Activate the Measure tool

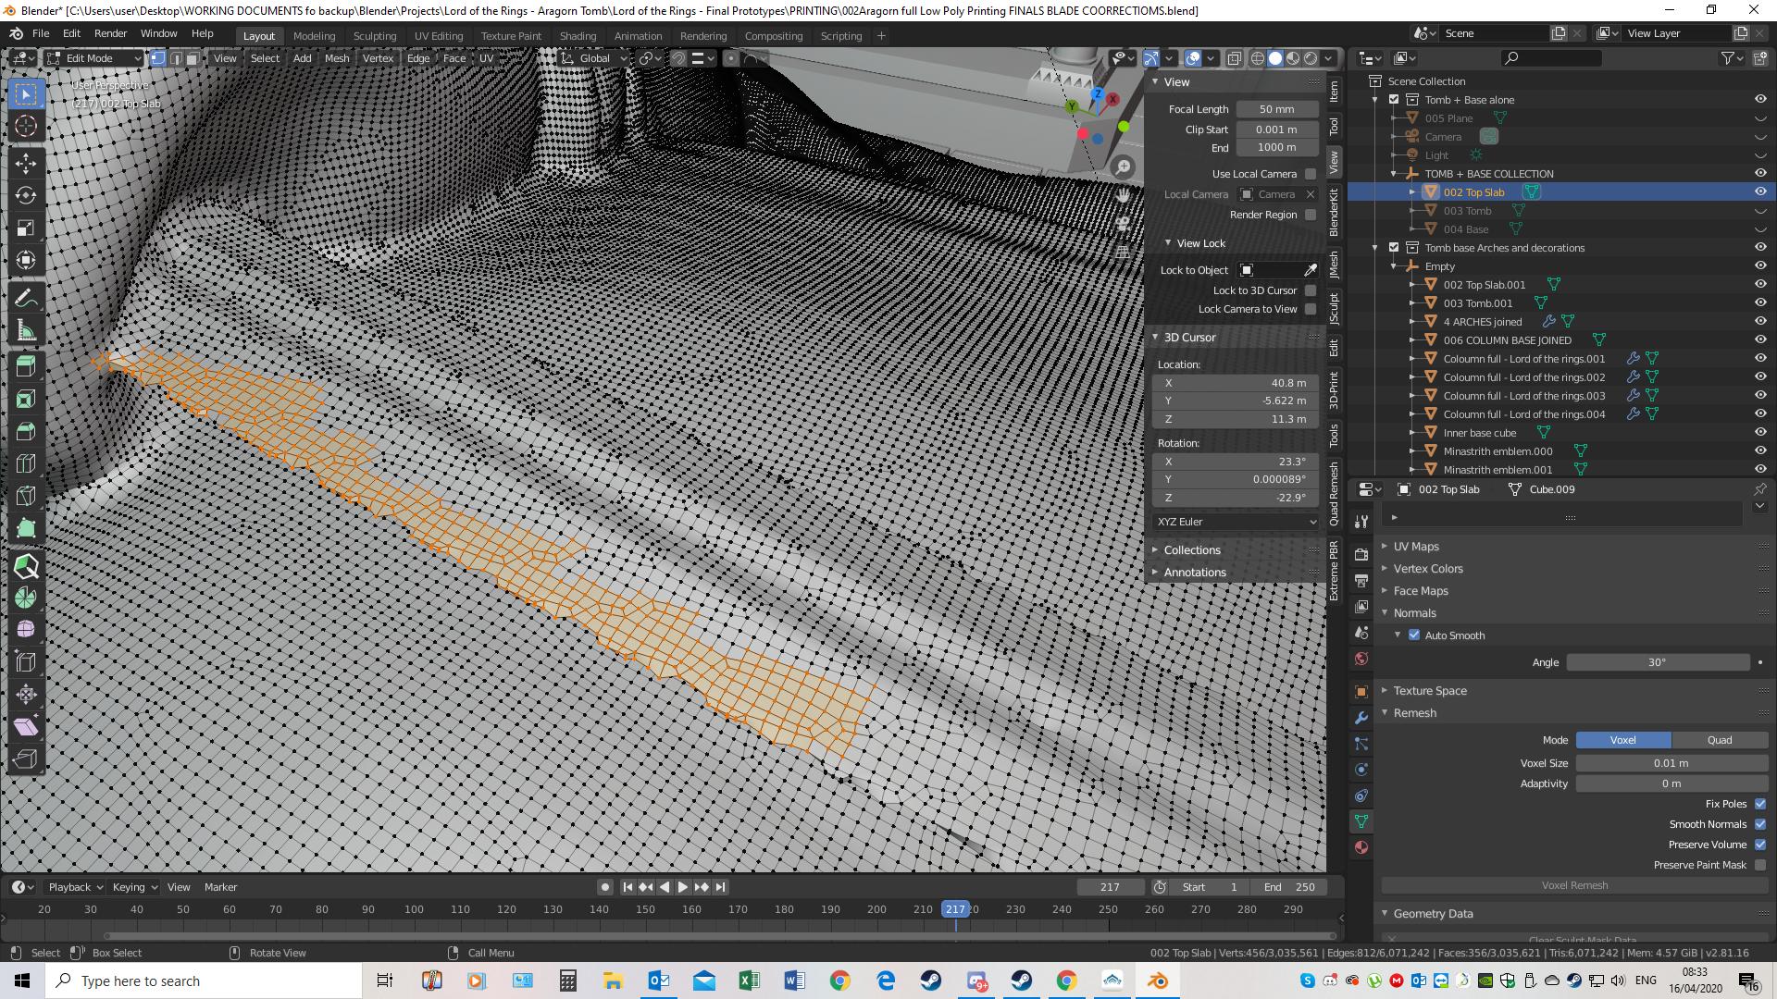[26, 331]
